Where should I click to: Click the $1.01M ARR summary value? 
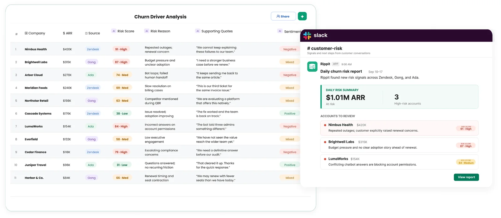tap(345, 98)
